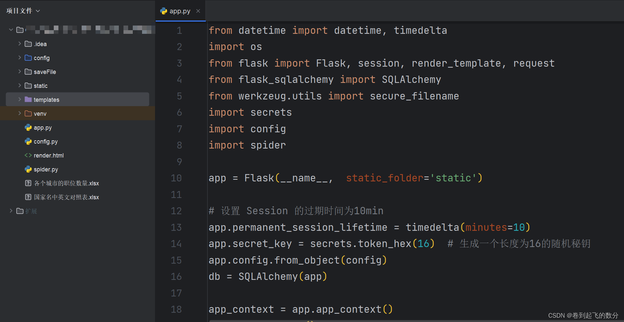Close the app.py tab
Screen dimensions: 624x322
[x=198, y=11]
